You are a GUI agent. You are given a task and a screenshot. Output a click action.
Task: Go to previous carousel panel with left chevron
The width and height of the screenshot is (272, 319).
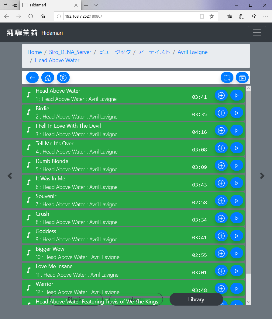[x=10, y=176]
